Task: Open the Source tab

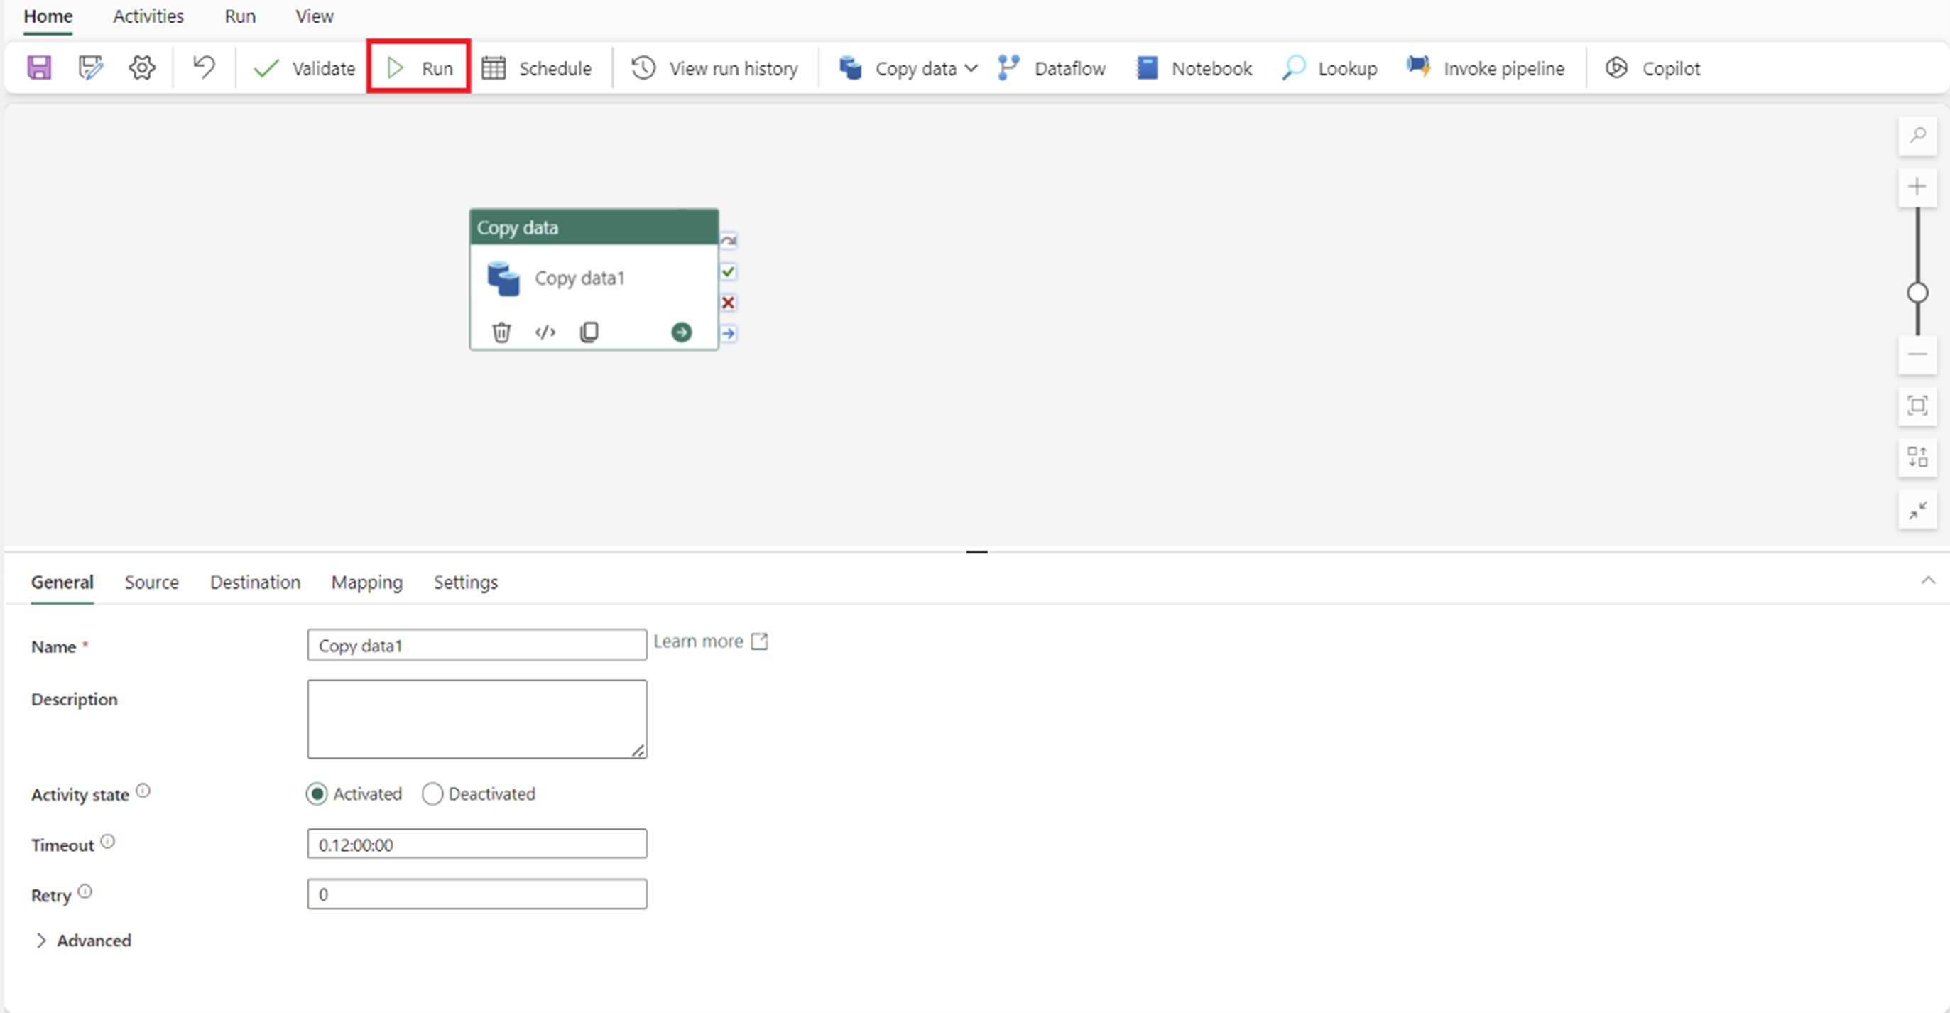Action: pyautogui.click(x=151, y=583)
